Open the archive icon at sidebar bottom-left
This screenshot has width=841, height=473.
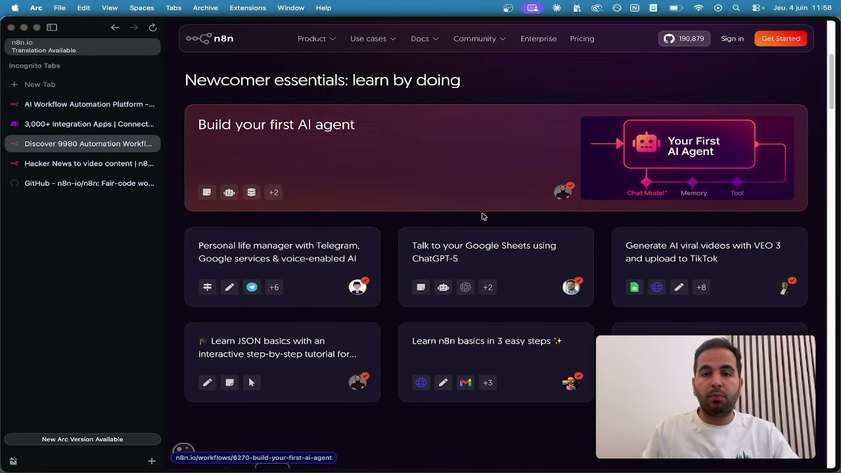(x=13, y=461)
